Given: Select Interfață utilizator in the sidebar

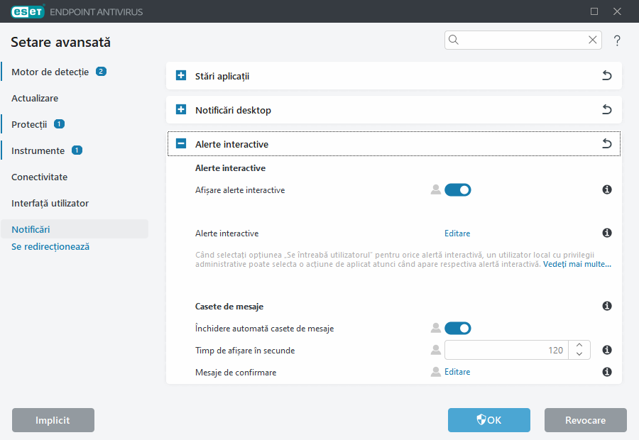Looking at the screenshot, I should point(50,203).
